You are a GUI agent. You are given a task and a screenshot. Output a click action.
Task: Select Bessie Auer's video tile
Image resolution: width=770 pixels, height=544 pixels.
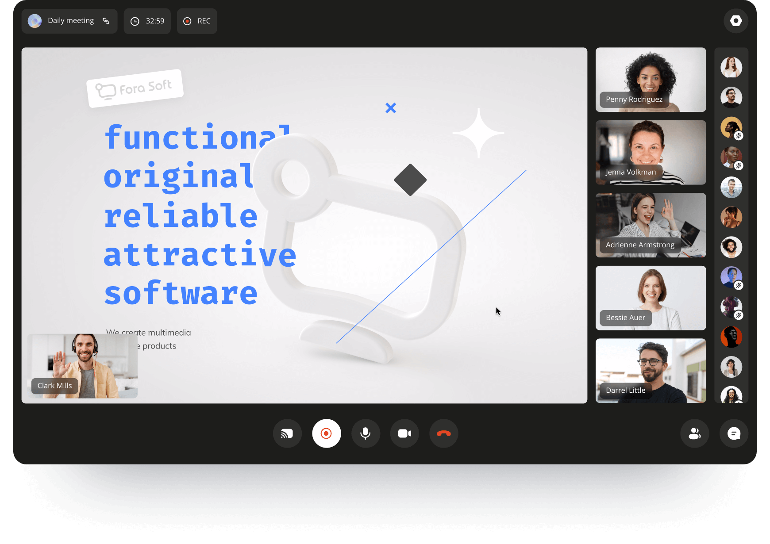click(x=651, y=298)
